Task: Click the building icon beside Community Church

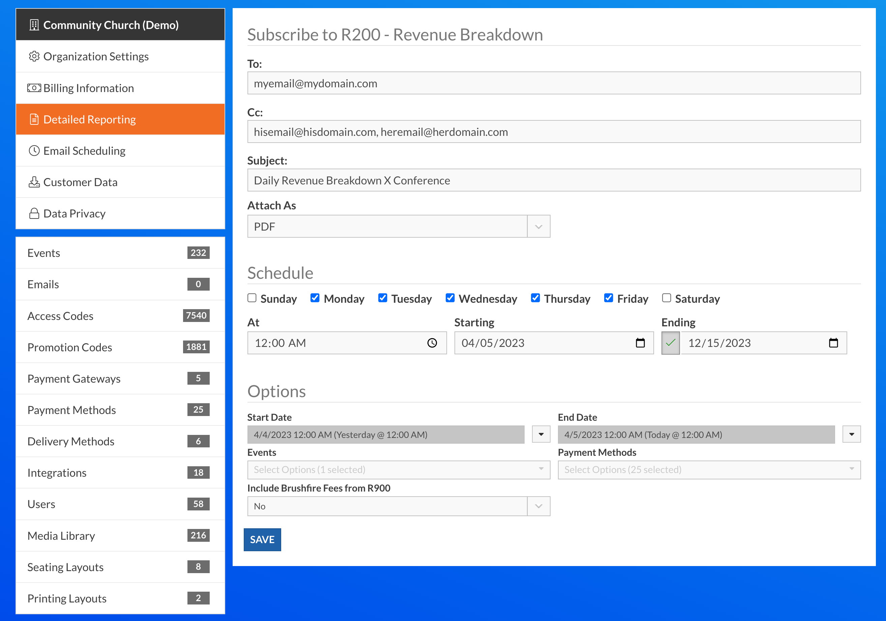Action: [x=34, y=25]
